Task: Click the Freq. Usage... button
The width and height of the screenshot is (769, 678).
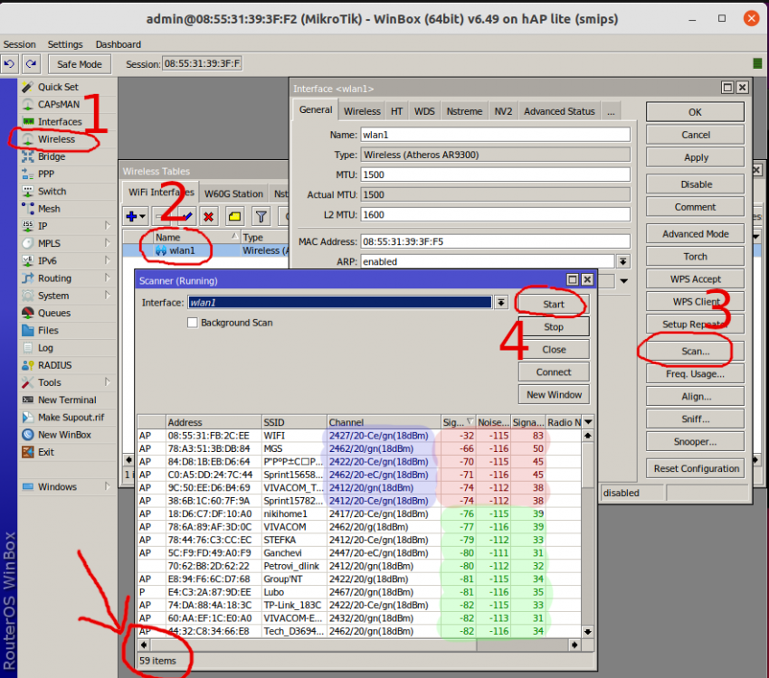Action: (x=695, y=373)
